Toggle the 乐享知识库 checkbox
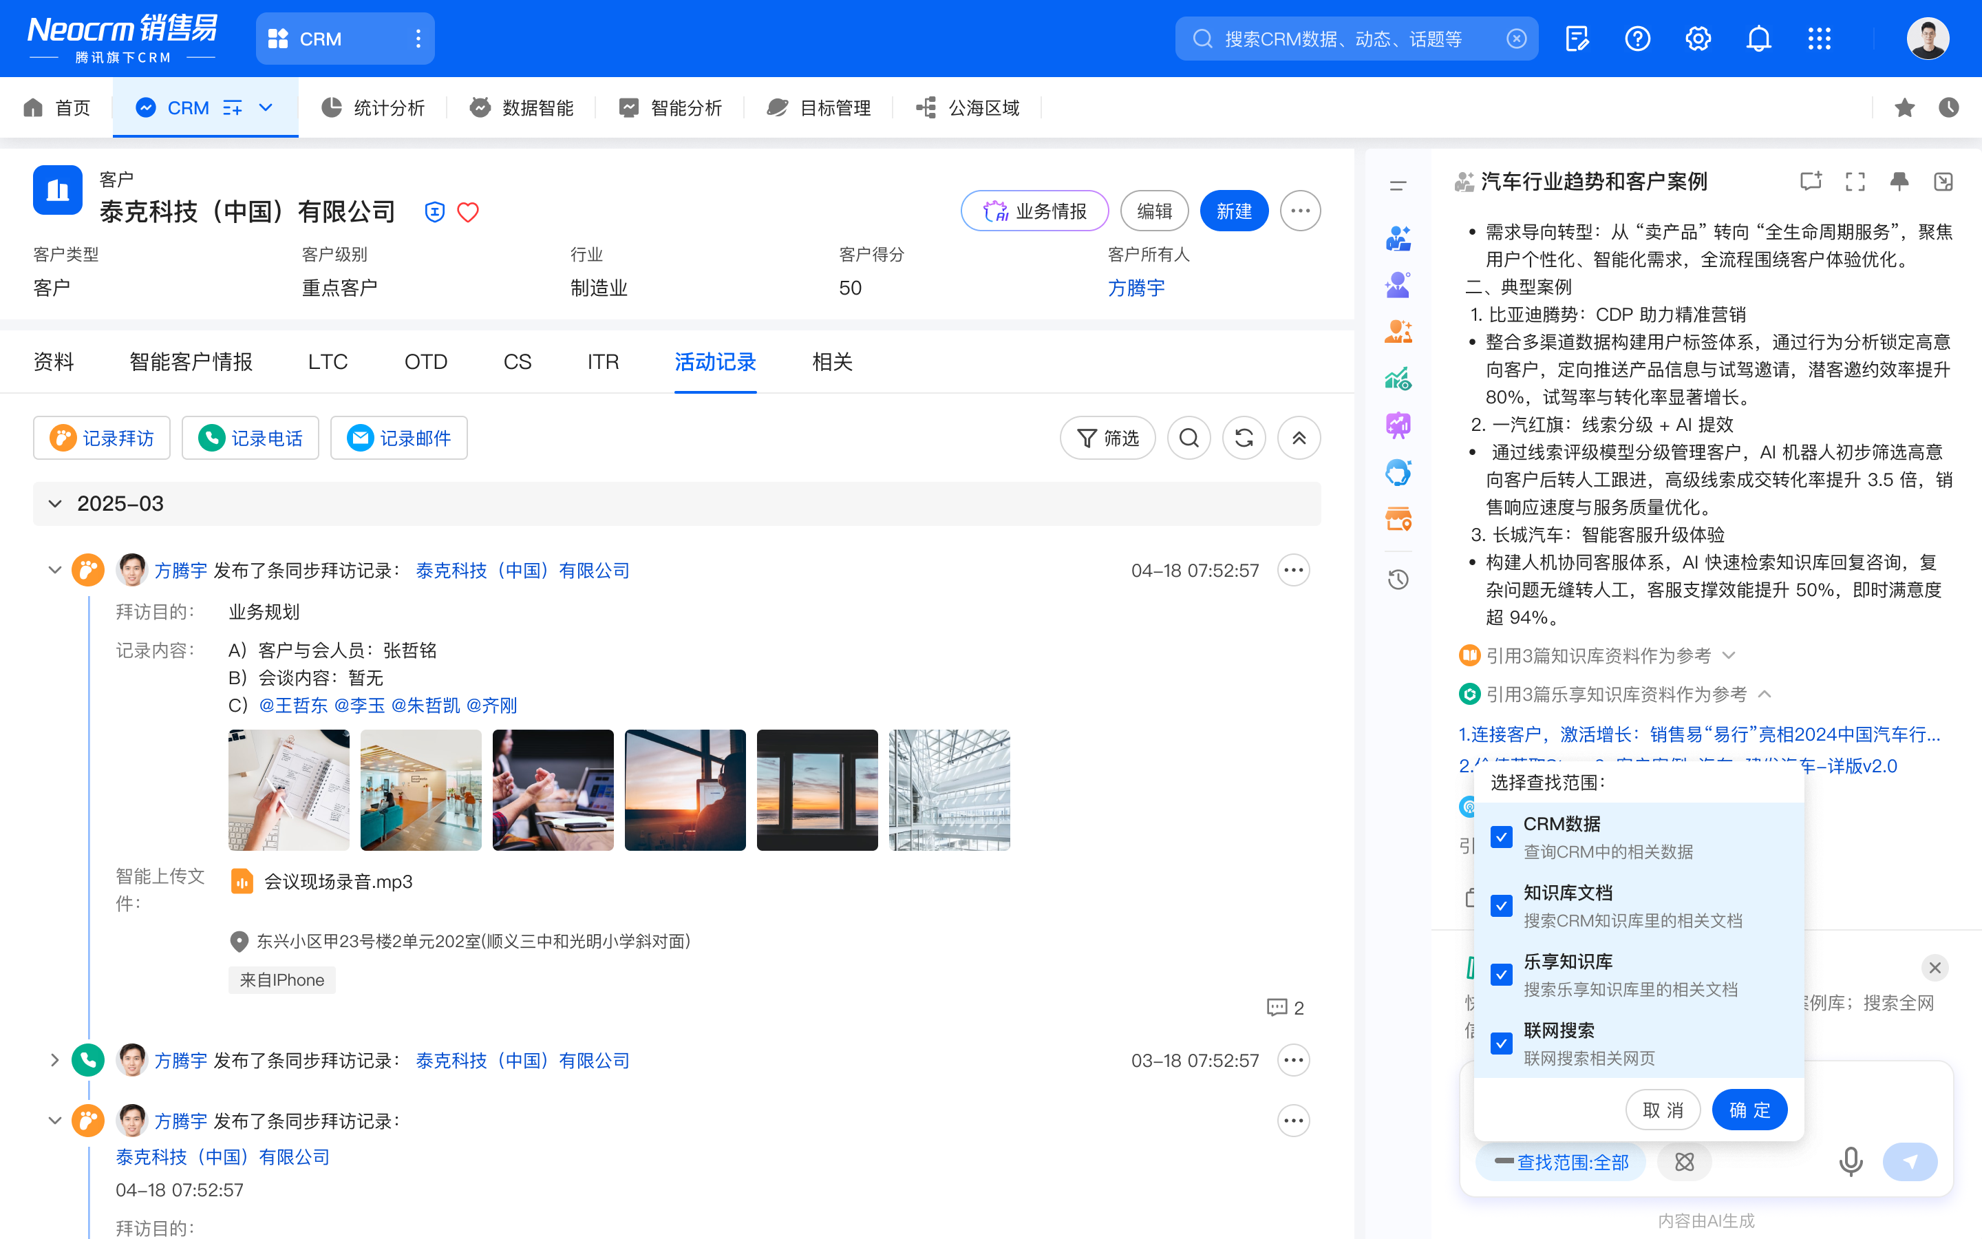 (x=1501, y=974)
